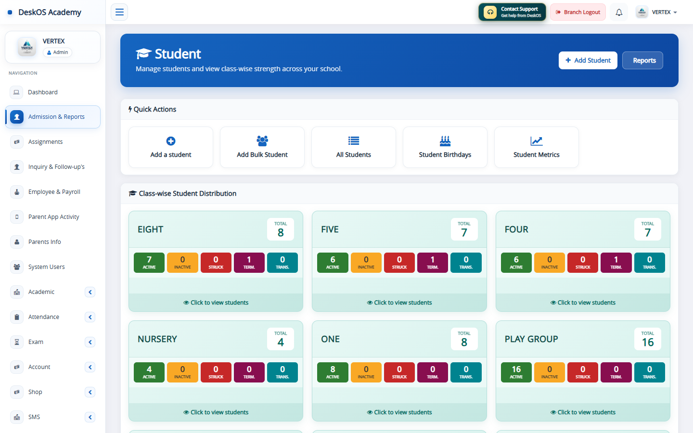Image resolution: width=693 pixels, height=433 pixels.
Task: Click the VERTEX Admin profile card in sidebar
Action: (53, 47)
